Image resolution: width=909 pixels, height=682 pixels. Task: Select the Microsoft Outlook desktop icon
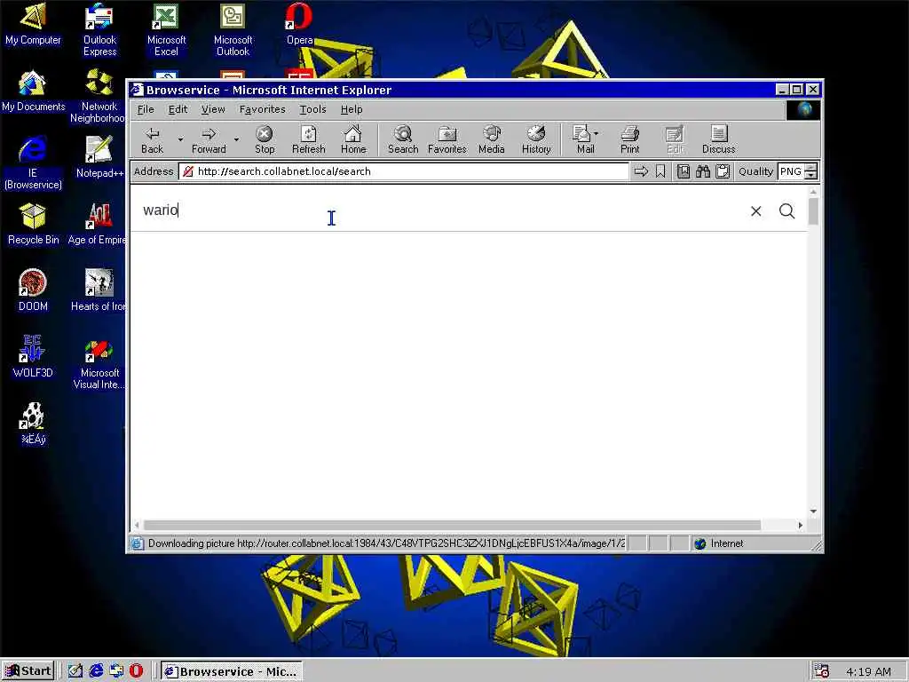coord(233,29)
